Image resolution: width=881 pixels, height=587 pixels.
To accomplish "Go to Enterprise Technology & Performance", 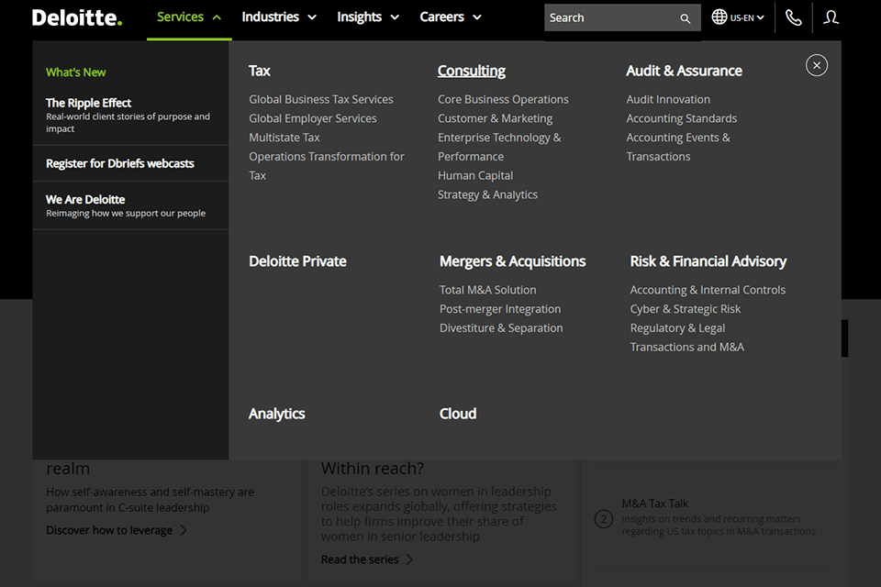I will [499, 147].
